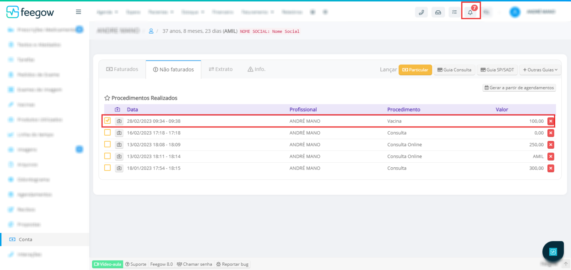Click the medical kit icon in table header
Viewport: 571px width, 270px height.
[x=118, y=110]
